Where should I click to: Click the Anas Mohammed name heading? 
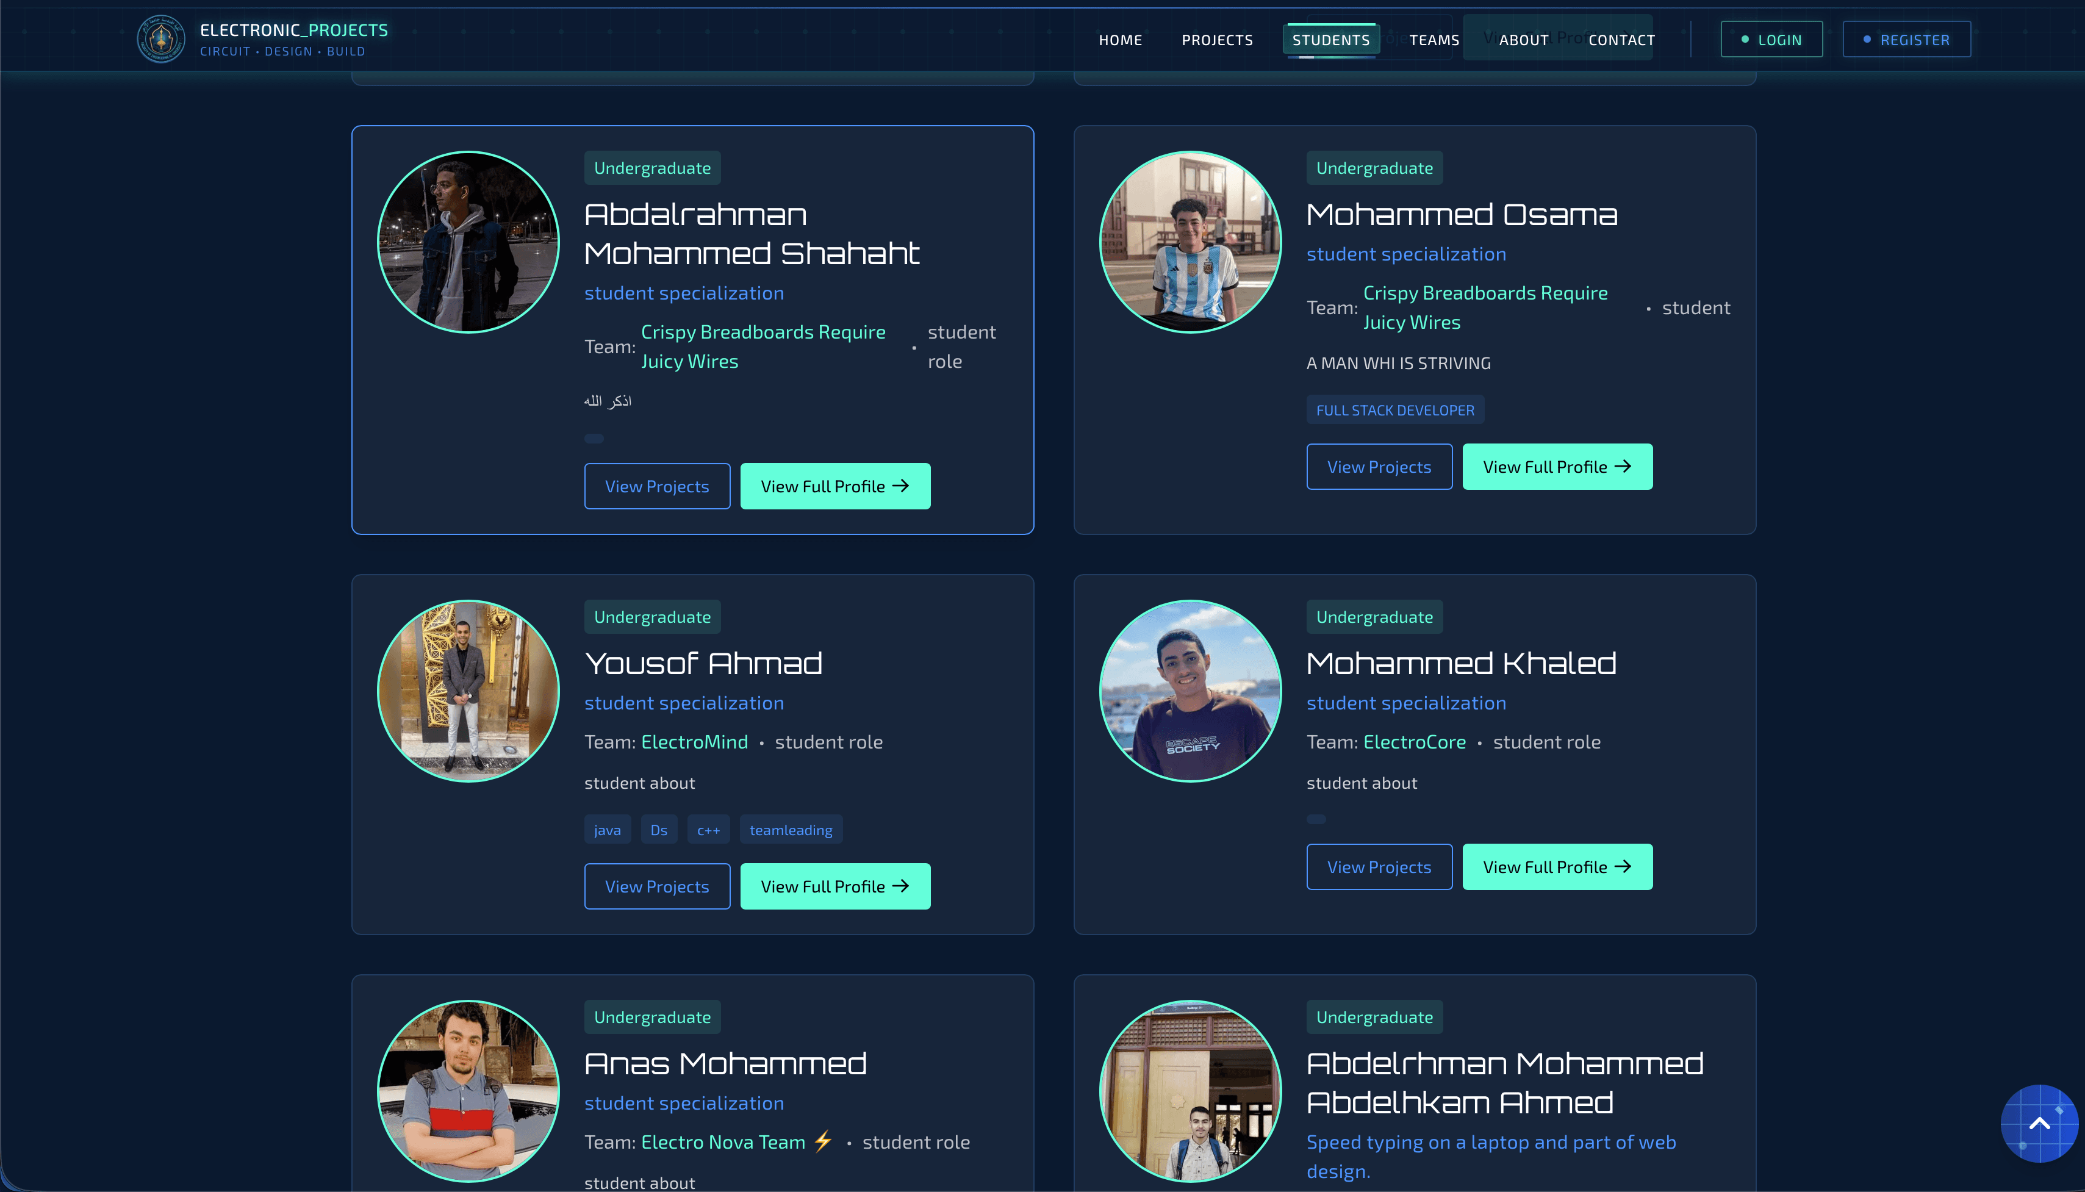tap(725, 1063)
